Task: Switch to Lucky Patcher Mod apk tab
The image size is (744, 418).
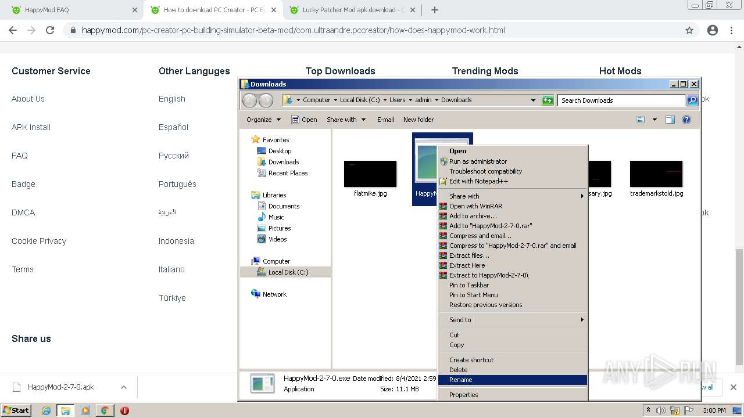Action: (x=353, y=10)
